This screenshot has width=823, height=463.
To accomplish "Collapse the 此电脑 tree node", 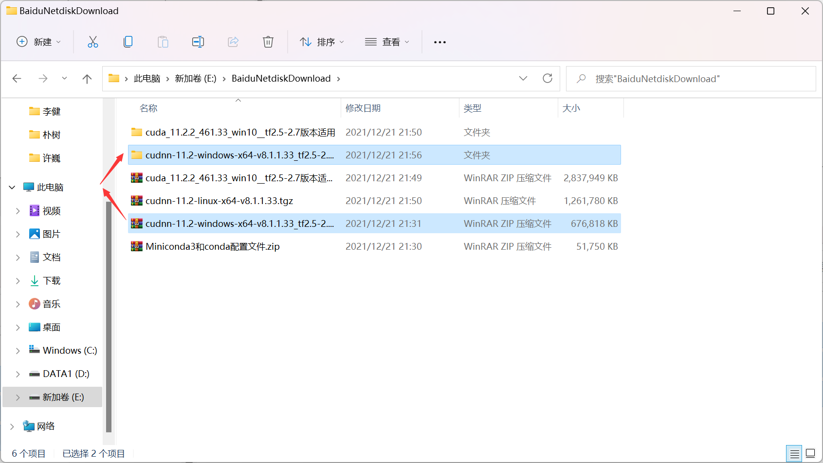I will coord(12,187).
